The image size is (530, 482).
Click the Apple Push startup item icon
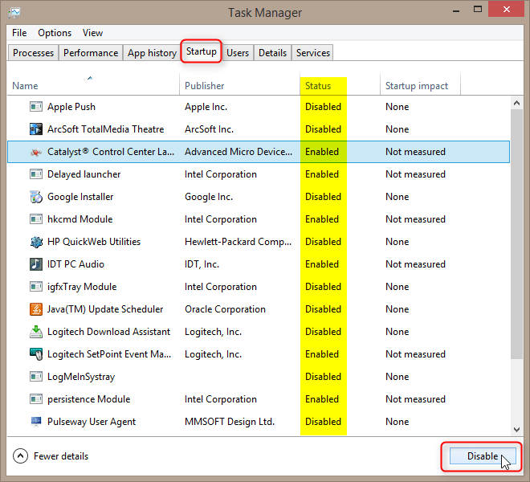(x=36, y=107)
